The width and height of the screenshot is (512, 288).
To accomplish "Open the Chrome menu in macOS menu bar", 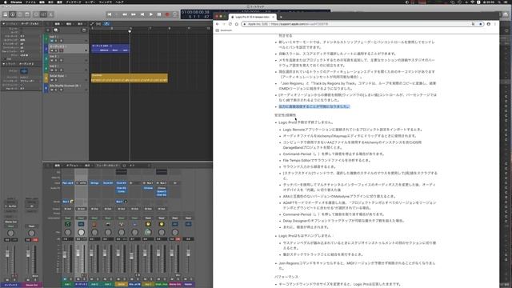I will 16,2.
